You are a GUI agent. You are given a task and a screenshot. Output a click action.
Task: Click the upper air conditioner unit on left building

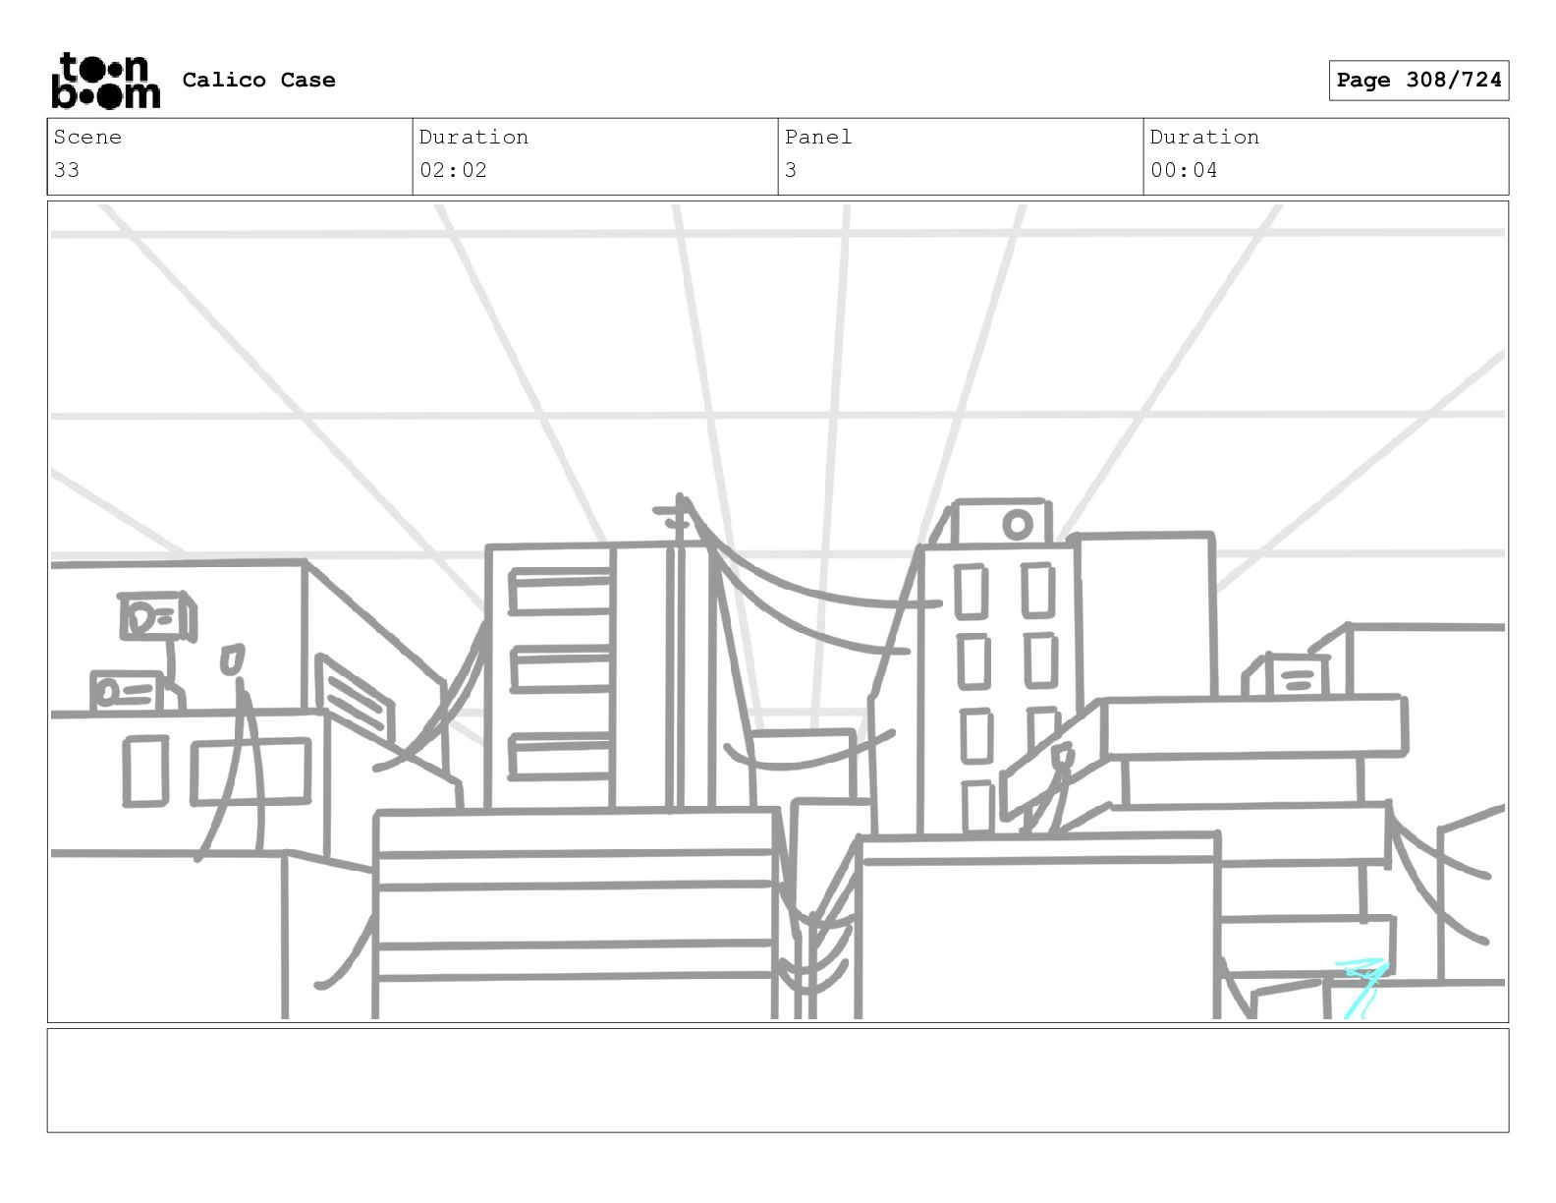[157, 617]
